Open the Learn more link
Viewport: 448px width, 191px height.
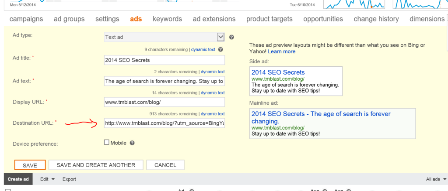(x=282, y=51)
